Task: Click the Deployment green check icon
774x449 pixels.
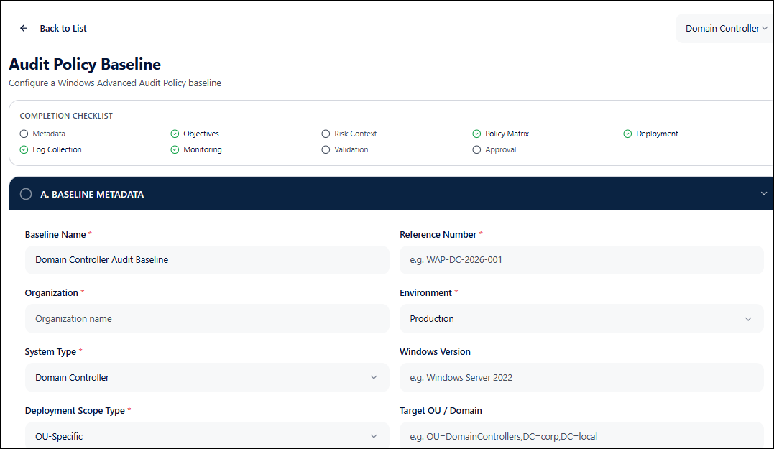Action: pyautogui.click(x=627, y=134)
